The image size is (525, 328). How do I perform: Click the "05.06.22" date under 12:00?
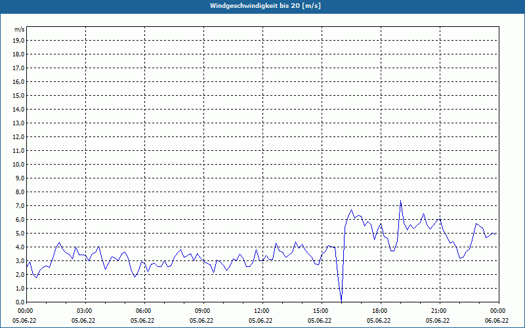coord(261,320)
